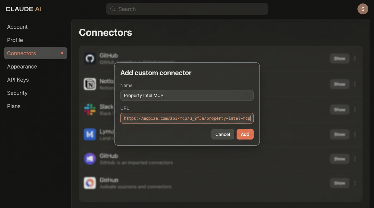
Task: Click the connector Name input field
Action: click(x=187, y=95)
